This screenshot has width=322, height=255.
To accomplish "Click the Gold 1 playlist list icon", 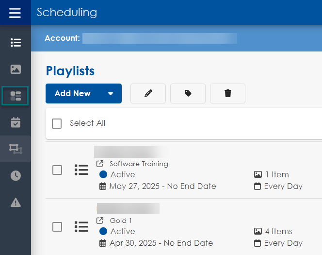I will 81,227.
